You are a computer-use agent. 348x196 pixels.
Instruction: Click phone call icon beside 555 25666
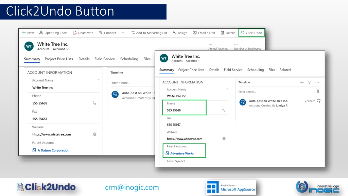tap(224, 110)
